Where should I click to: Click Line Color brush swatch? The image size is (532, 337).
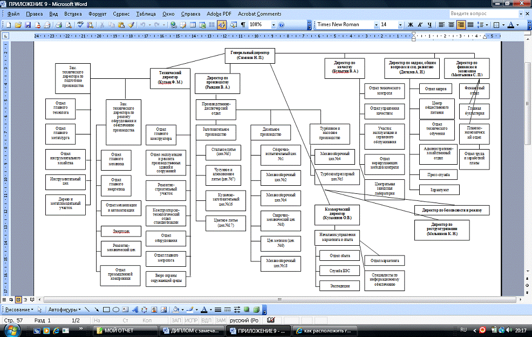click(x=190, y=309)
